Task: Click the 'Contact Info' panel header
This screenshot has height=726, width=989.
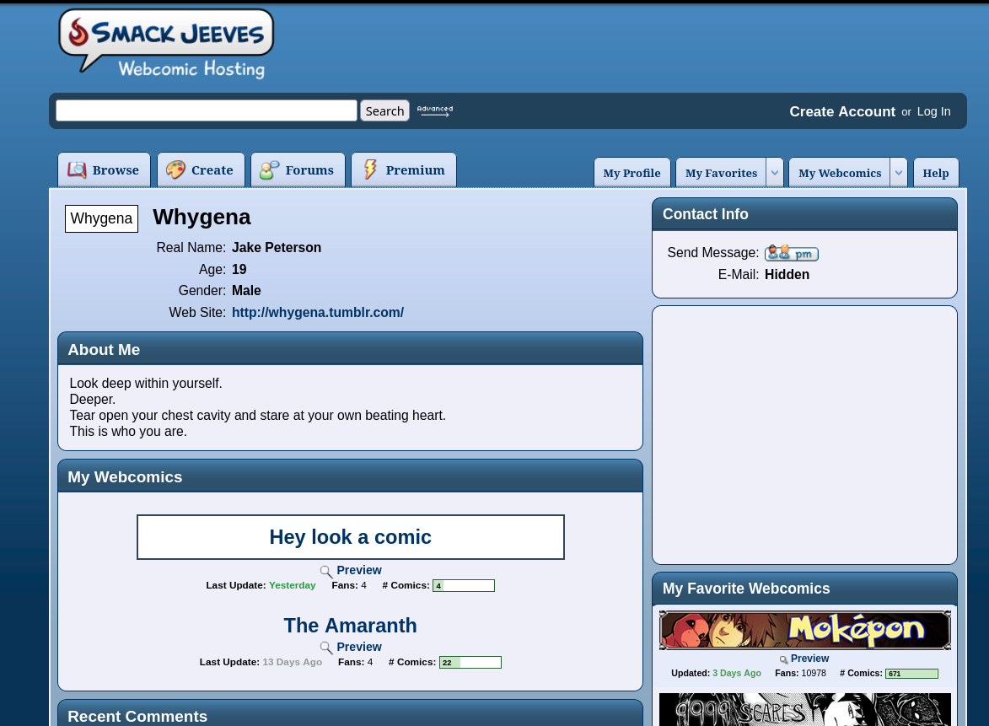Action: (805, 214)
